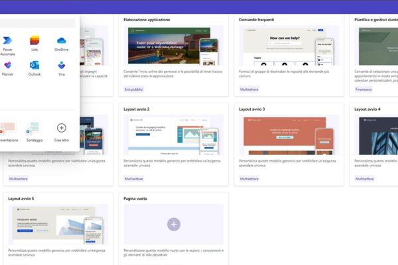Click the Layout avvio 2 title
Image resolution: width=398 pixels, height=265 pixels.
pyautogui.click(x=137, y=109)
